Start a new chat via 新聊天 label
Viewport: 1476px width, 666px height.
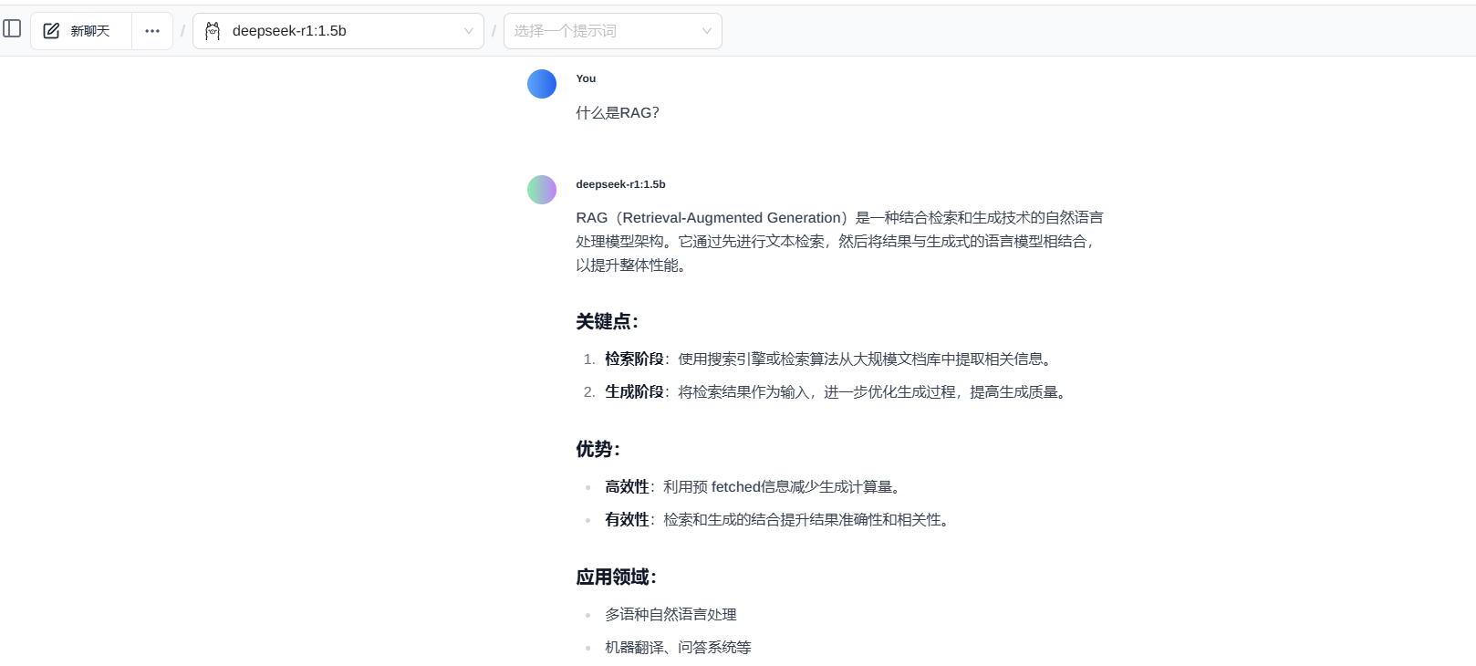coord(90,31)
